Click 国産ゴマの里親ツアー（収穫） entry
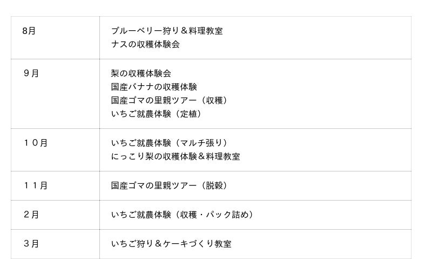 (x=171, y=101)
